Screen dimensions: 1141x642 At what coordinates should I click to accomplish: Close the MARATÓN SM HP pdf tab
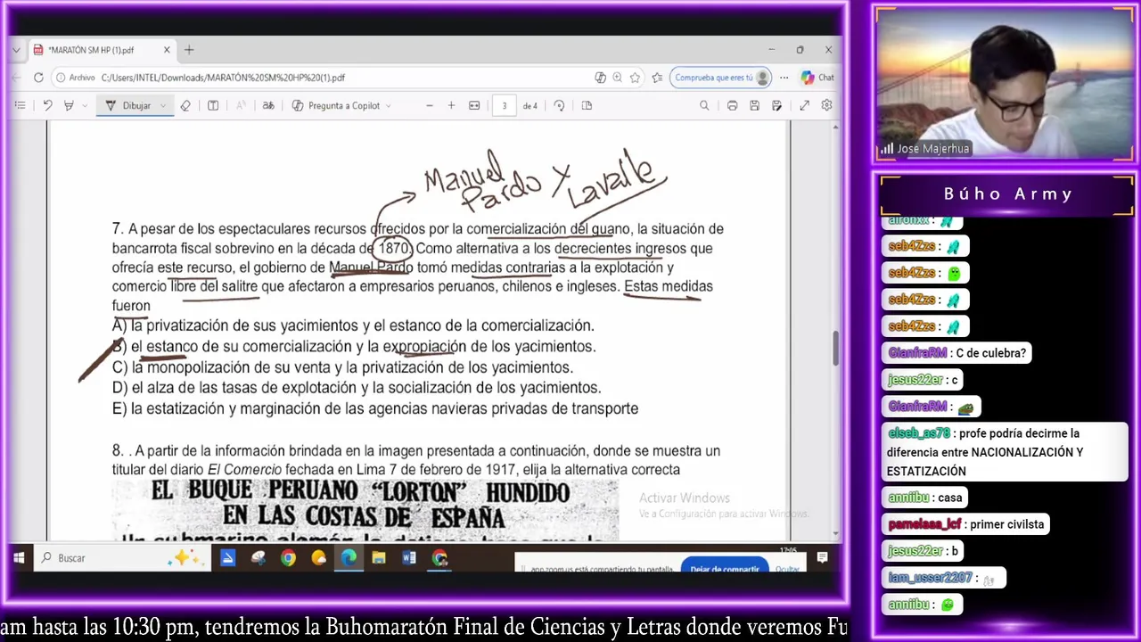click(167, 50)
